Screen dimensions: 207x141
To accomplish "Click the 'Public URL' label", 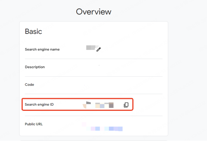I will (34, 124).
